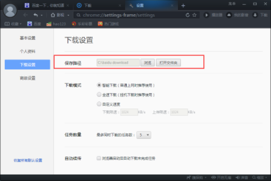
Task: Click the 自动续传 label
Action: [x=73, y=158]
